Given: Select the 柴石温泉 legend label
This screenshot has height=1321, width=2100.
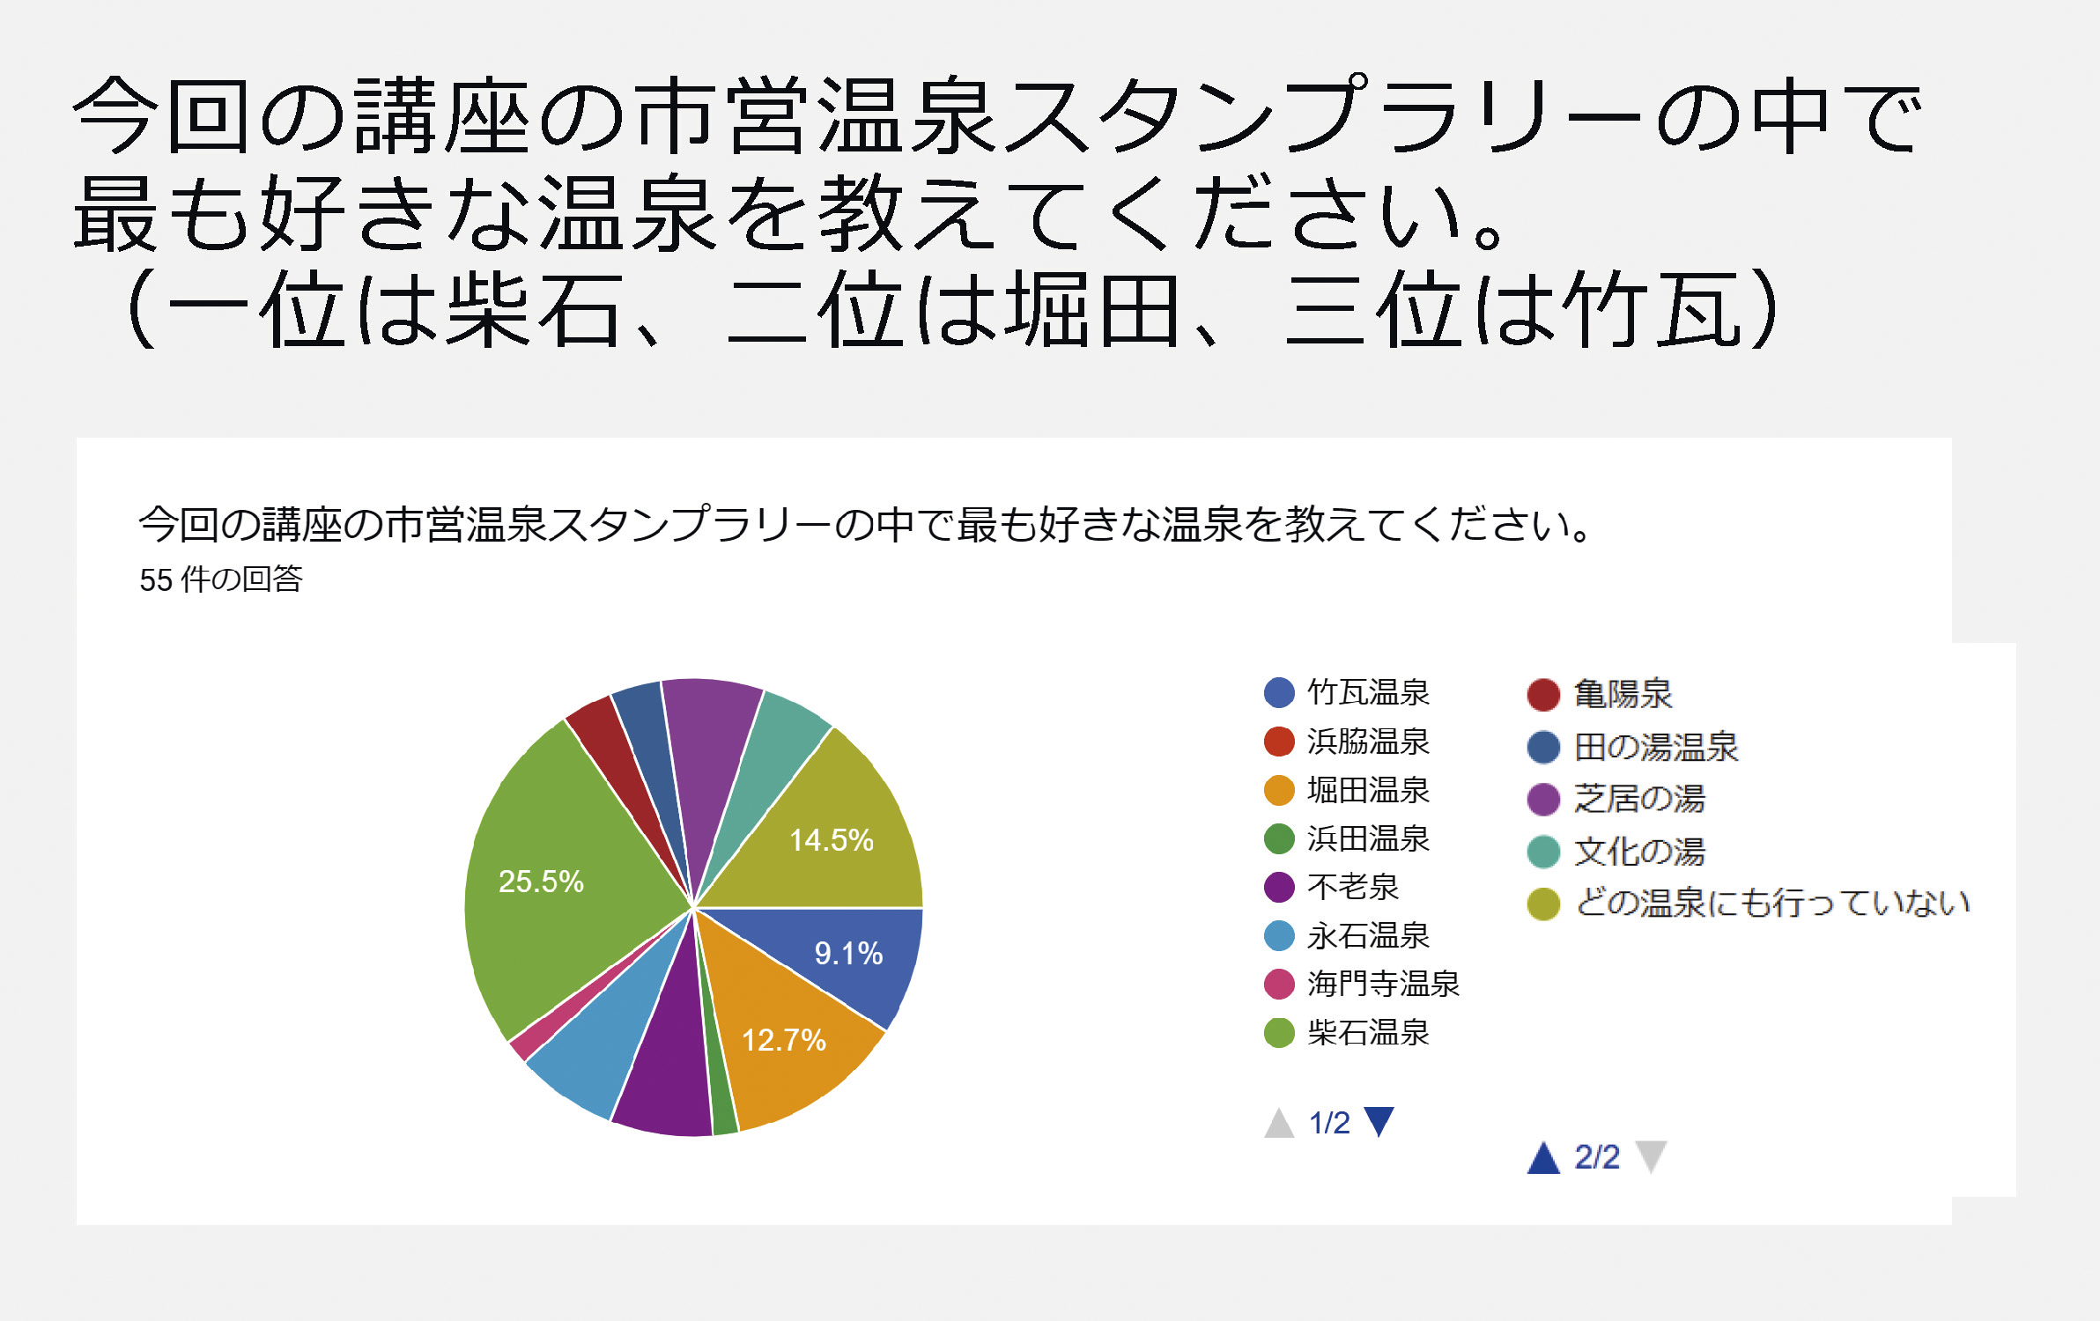Looking at the screenshot, I should [x=1368, y=1032].
